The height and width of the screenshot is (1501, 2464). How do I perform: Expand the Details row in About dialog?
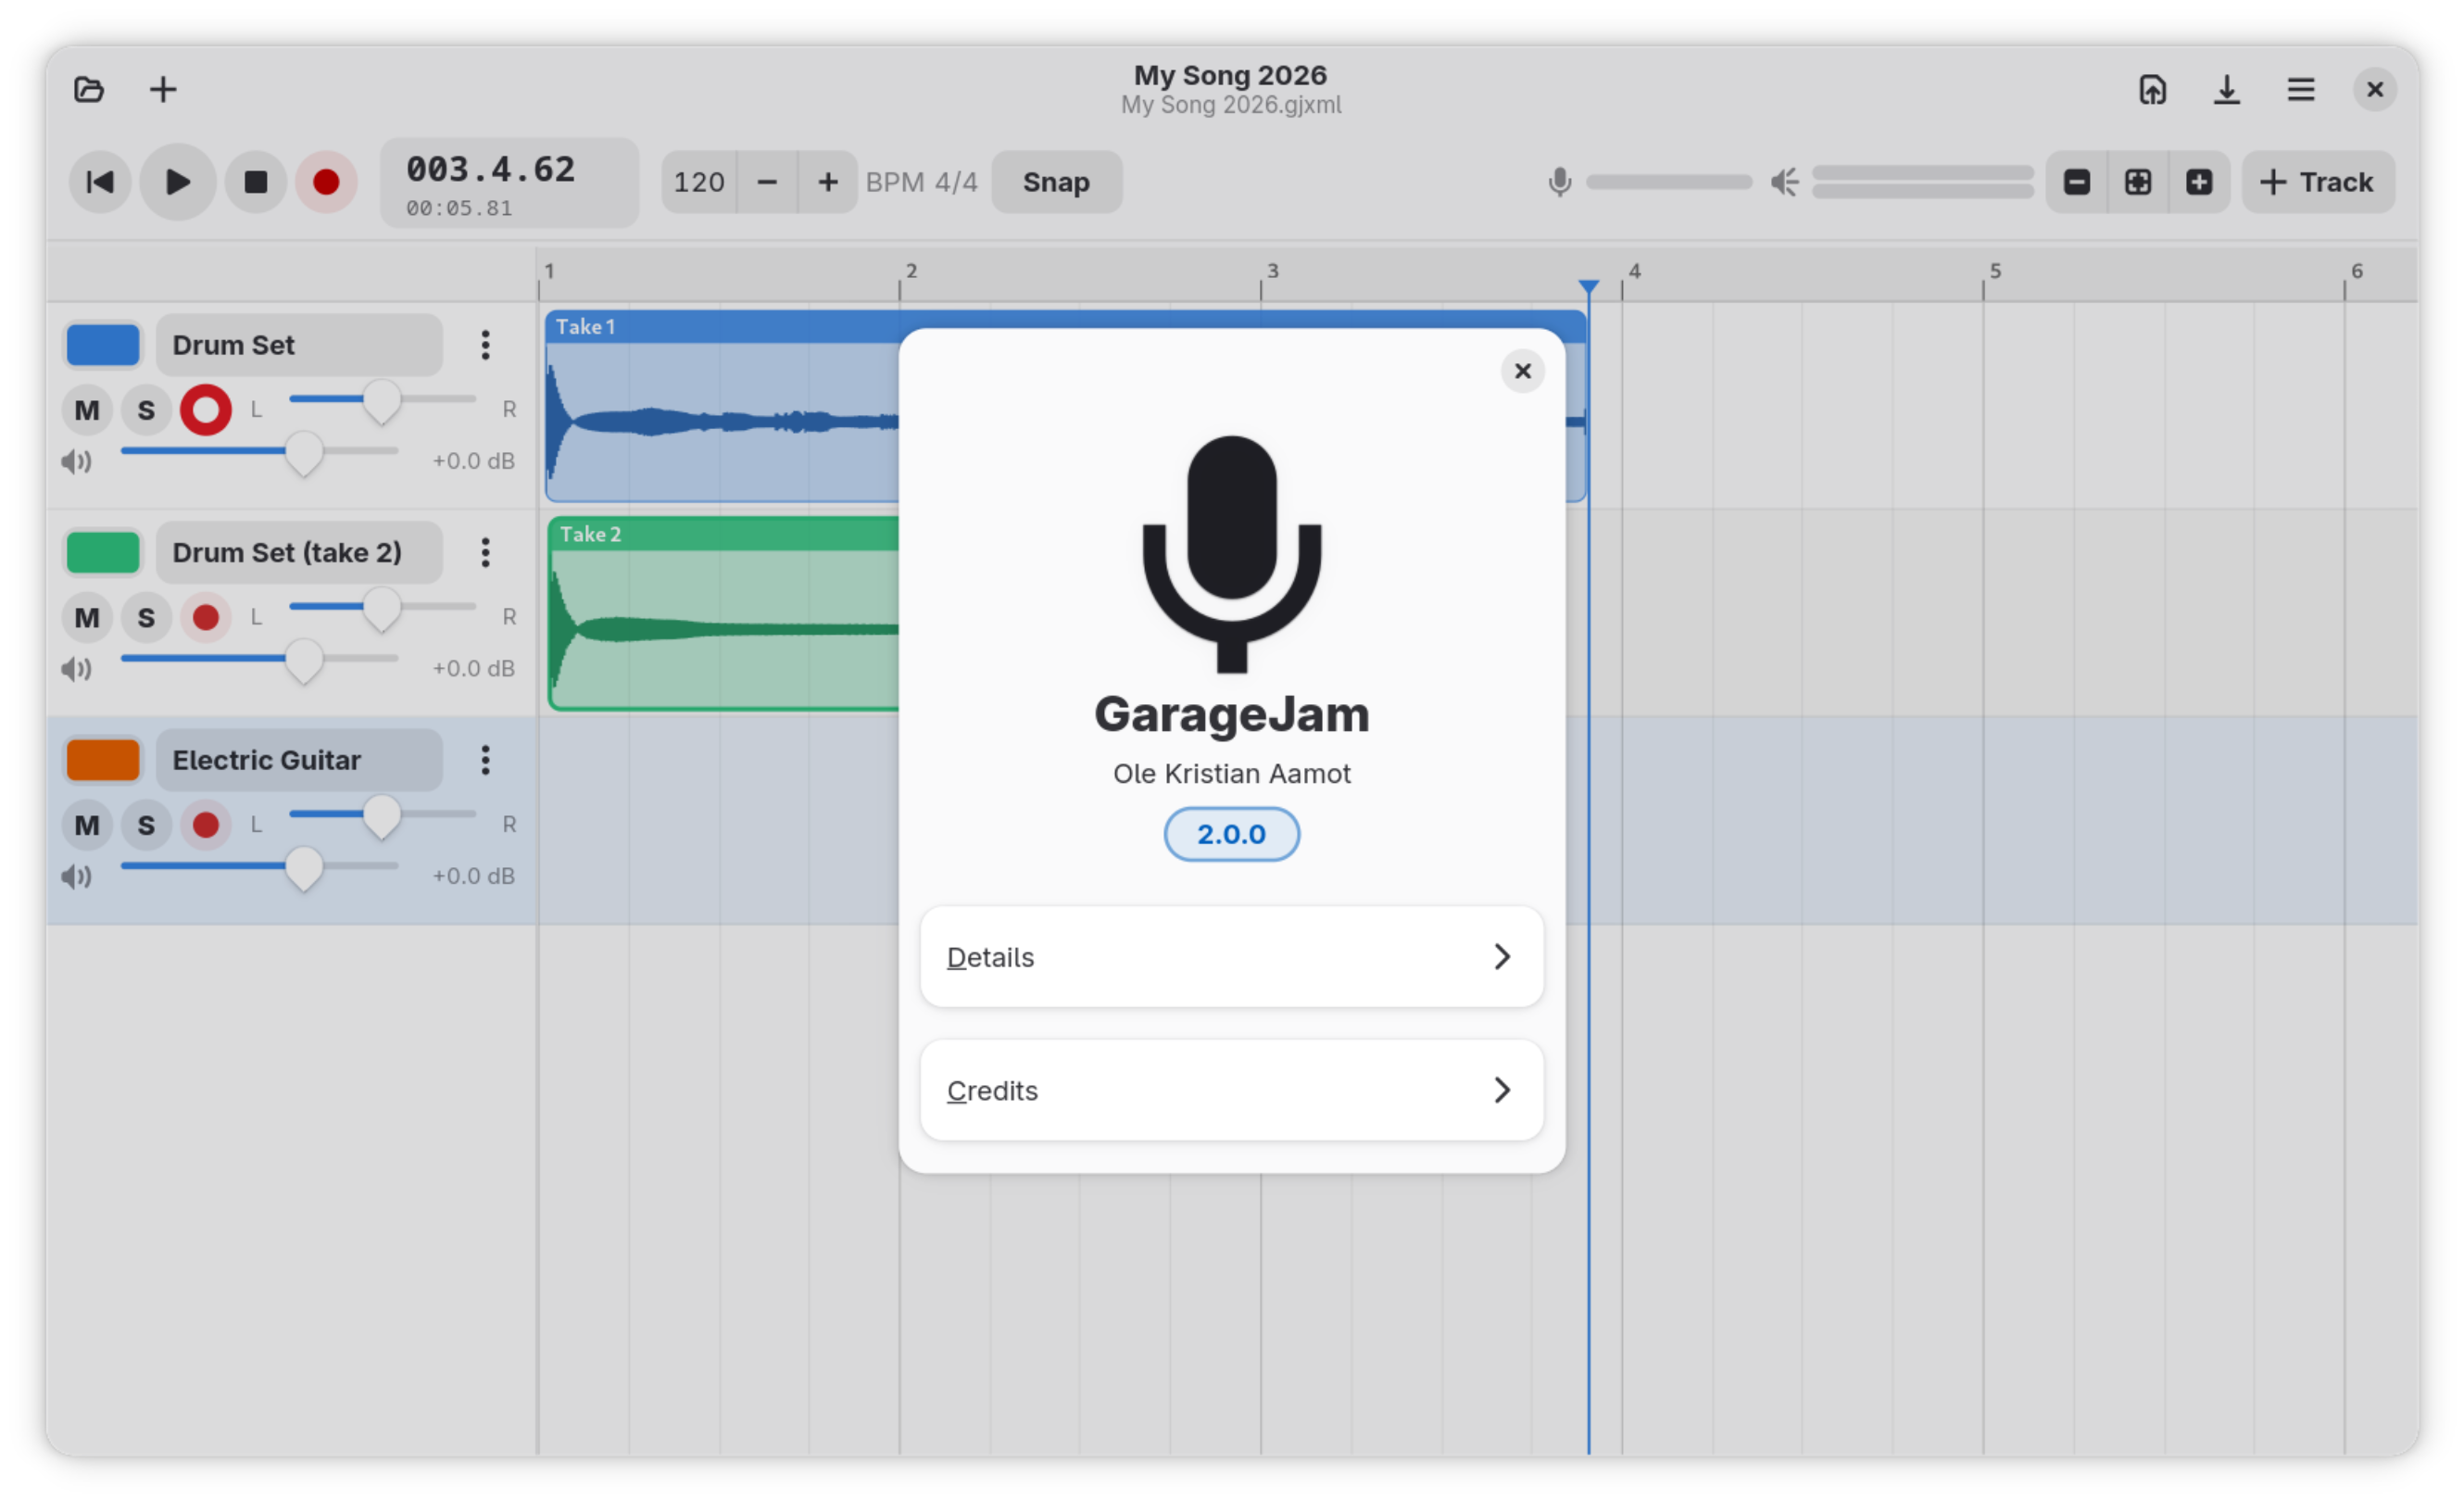click(1231, 957)
